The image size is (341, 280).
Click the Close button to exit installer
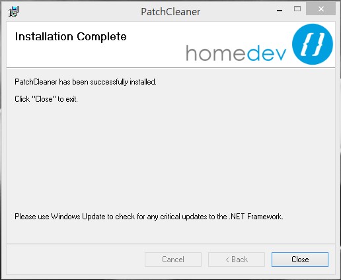pyautogui.click(x=300, y=260)
